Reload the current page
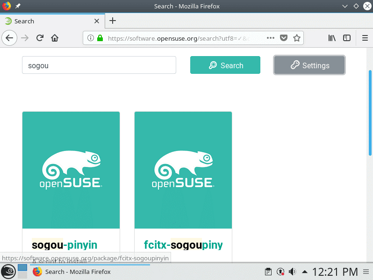 pos(40,38)
